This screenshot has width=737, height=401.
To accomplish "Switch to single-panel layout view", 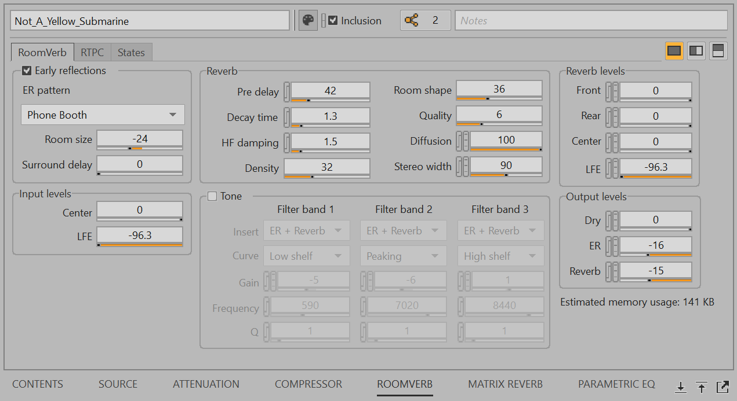I will point(674,51).
